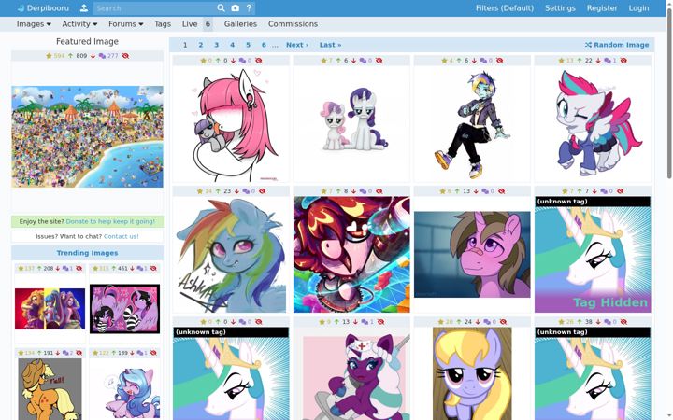Favorite the jacket boy character image
This screenshot has height=420, width=673.
[x=445, y=61]
